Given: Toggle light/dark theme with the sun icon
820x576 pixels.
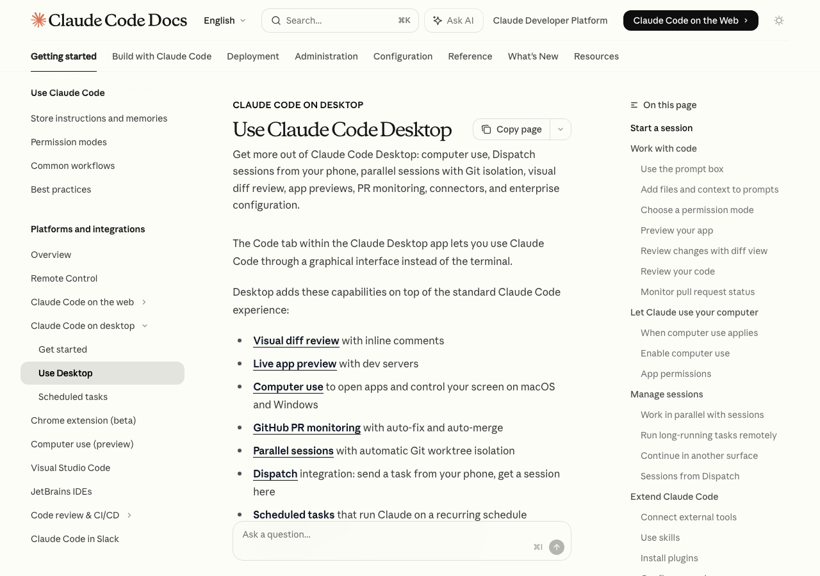Looking at the screenshot, I should (778, 20).
